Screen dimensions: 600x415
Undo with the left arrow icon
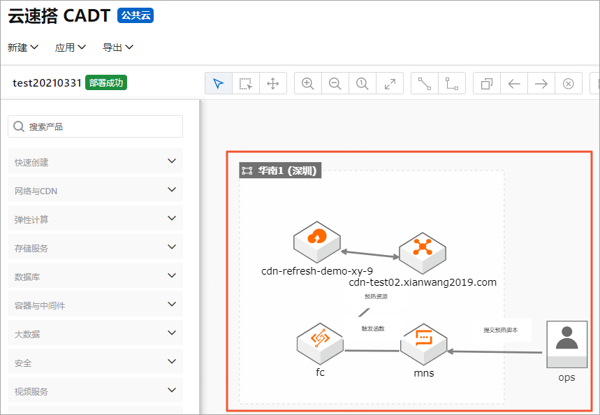click(x=514, y=83)
